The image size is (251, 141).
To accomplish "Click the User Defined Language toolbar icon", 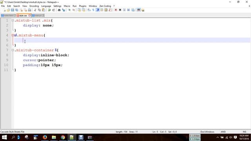I will tap(102, 10).
